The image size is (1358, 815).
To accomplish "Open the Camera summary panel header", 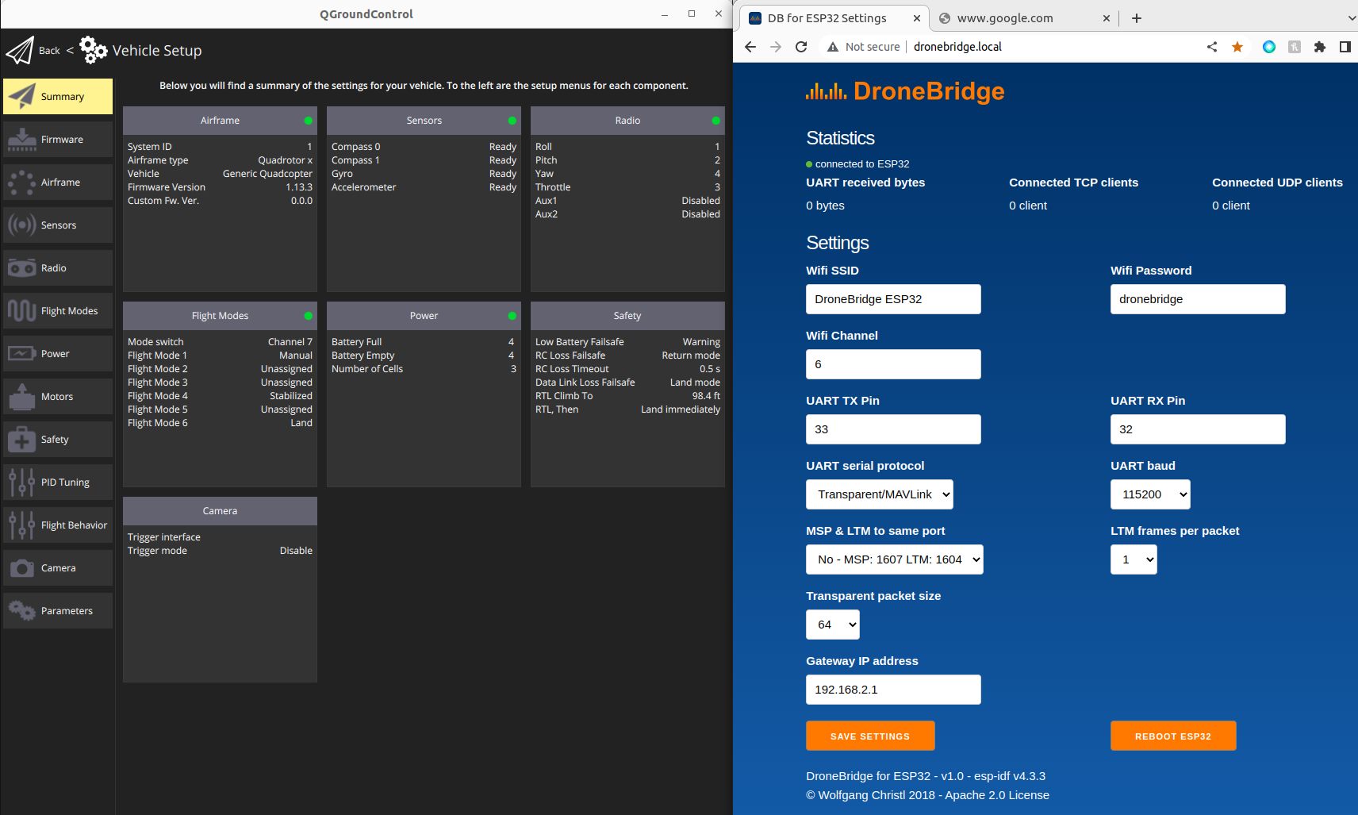I will click(x=220, y=511).
